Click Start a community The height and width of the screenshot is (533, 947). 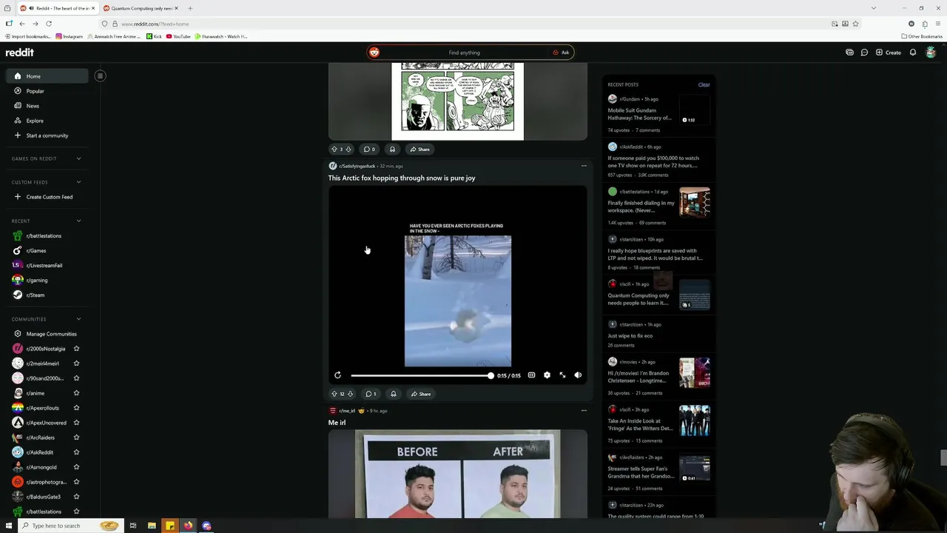[x=47, y=135]
